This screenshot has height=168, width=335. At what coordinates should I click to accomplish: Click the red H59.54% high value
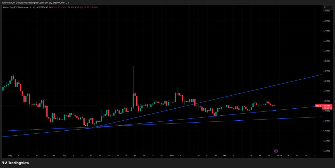click(x=62, y=7)
